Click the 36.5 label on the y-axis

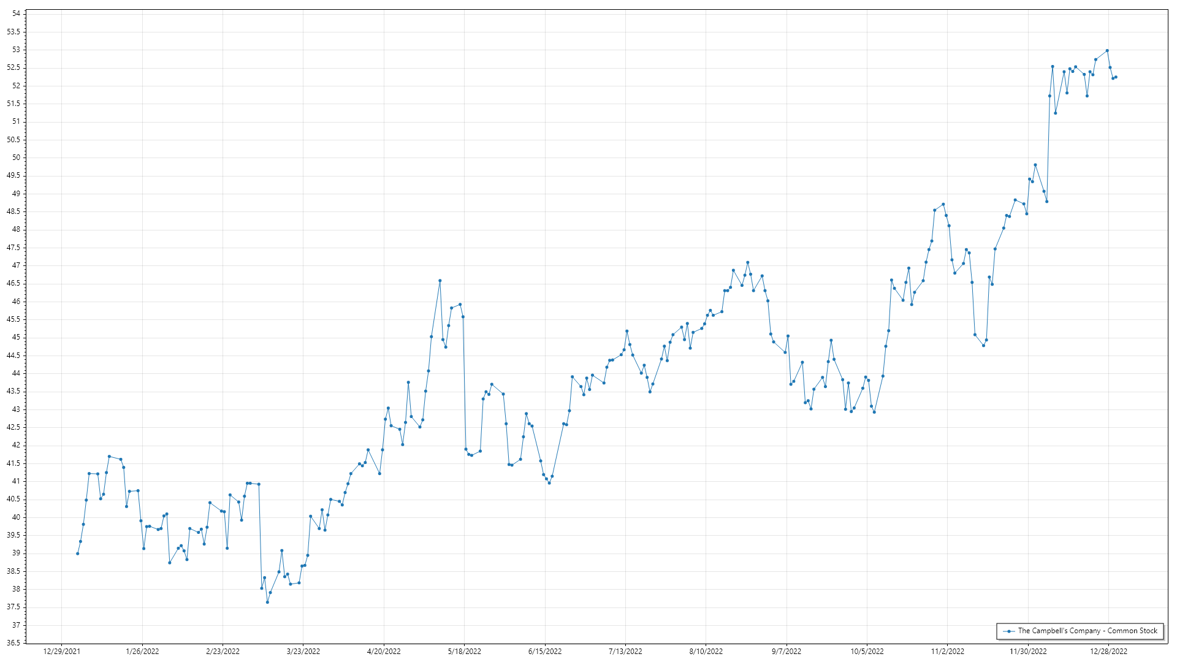pos(13,643)
